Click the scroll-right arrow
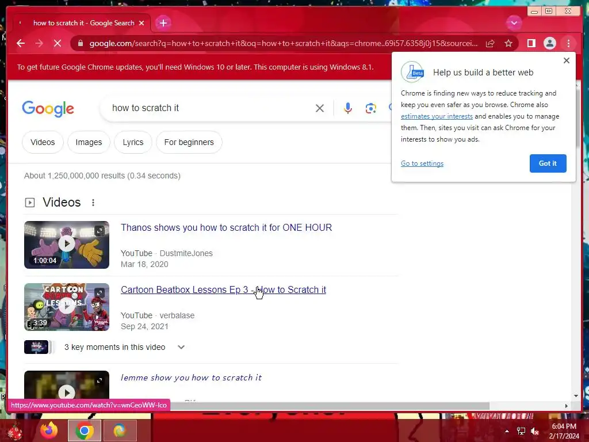Image resolution: width=589 pixels, height=442 pixels. pyautogui.click(x=567, y=406)
